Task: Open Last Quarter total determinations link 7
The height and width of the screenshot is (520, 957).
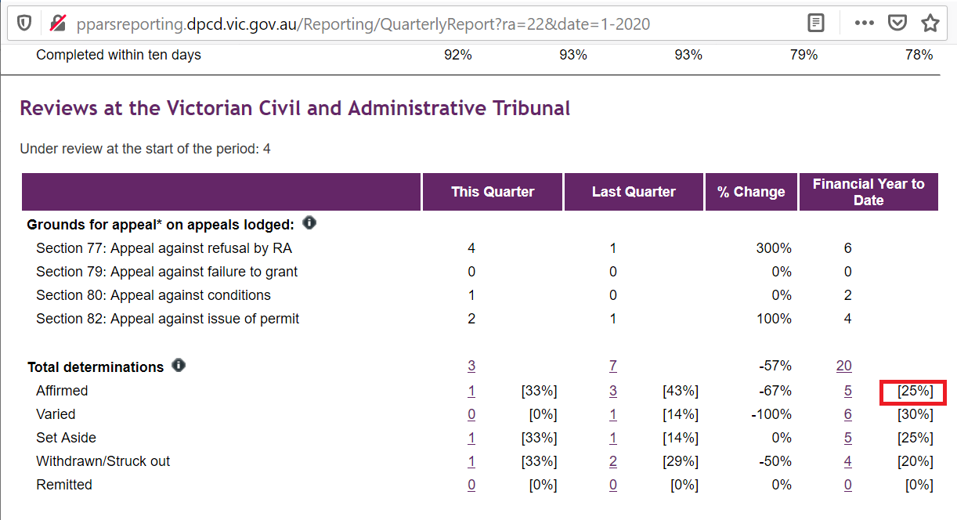Action: click(613, 367)
